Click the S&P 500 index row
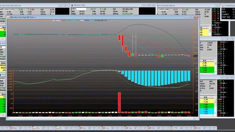 (x=228, y=17)
